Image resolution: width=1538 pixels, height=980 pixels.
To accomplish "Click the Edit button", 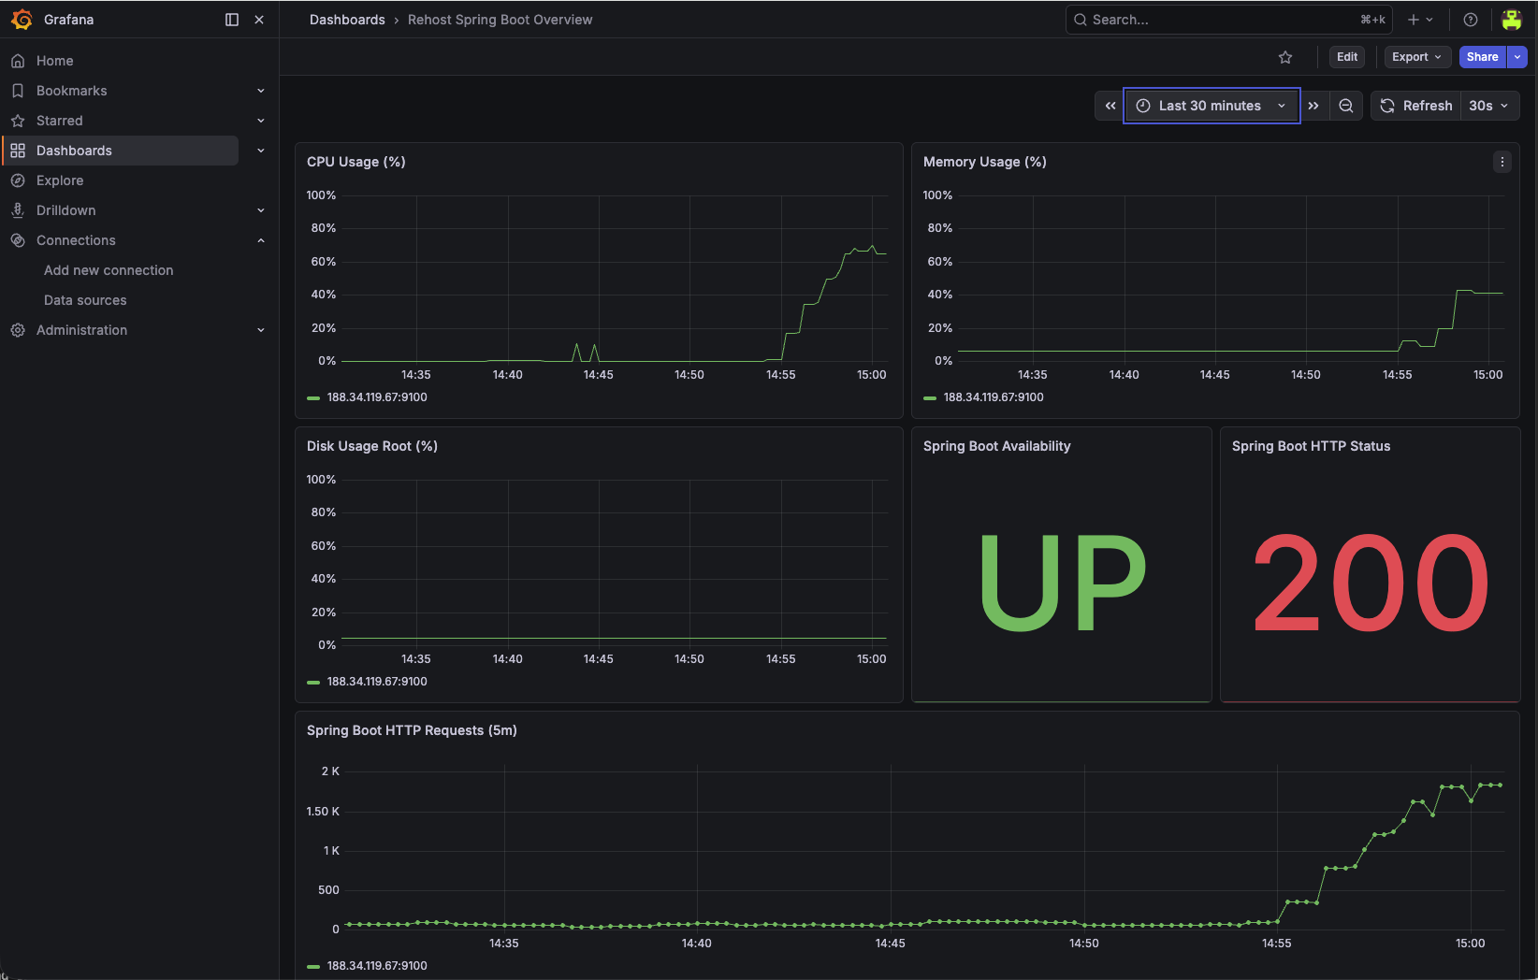I will (x=1347, y=57).
